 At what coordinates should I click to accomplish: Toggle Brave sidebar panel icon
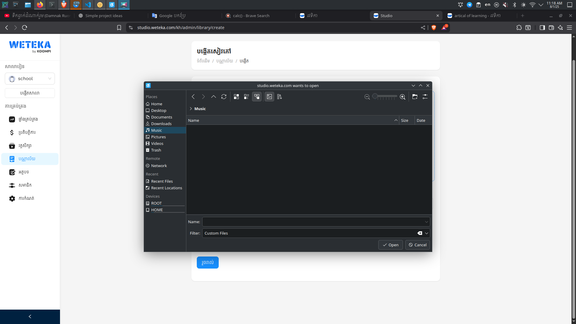pyautogui.click(x=542, y=28)
